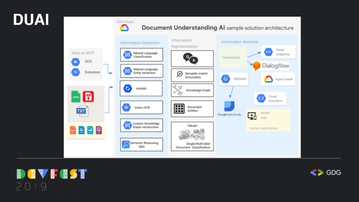Click the AutoML label text
The height and width of the screenshot is (202, 359).
point(141,89)
